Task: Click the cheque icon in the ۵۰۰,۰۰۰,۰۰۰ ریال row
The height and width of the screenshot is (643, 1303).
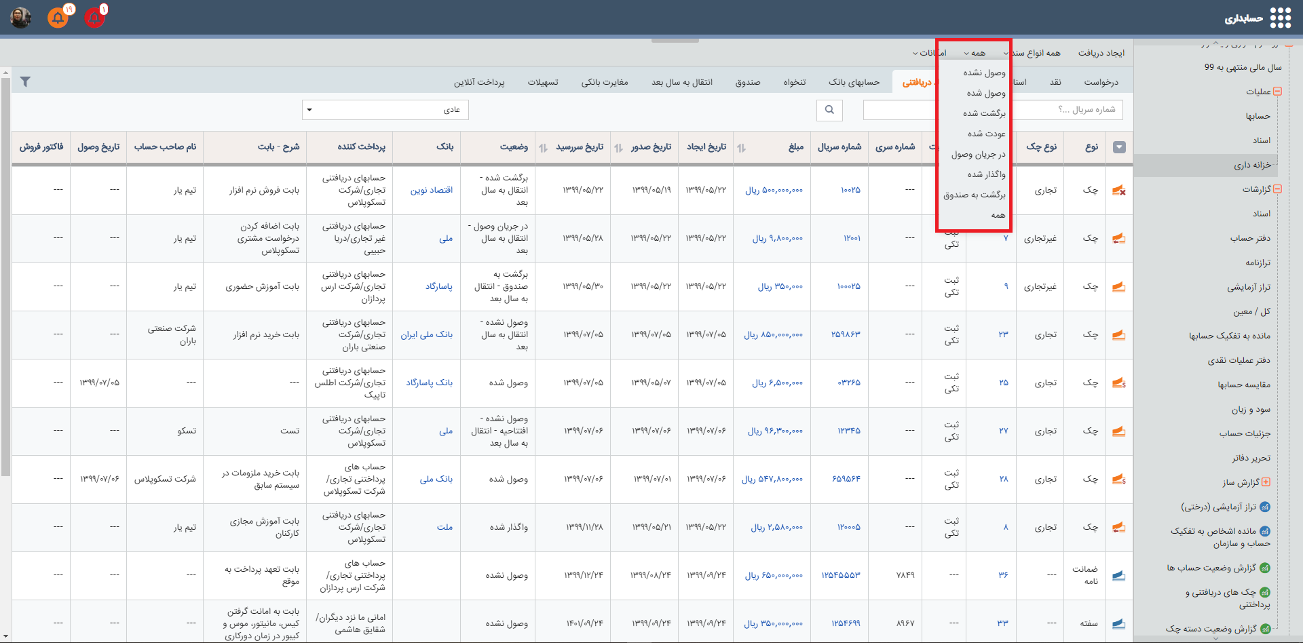Action: [x=1119, y=191]
